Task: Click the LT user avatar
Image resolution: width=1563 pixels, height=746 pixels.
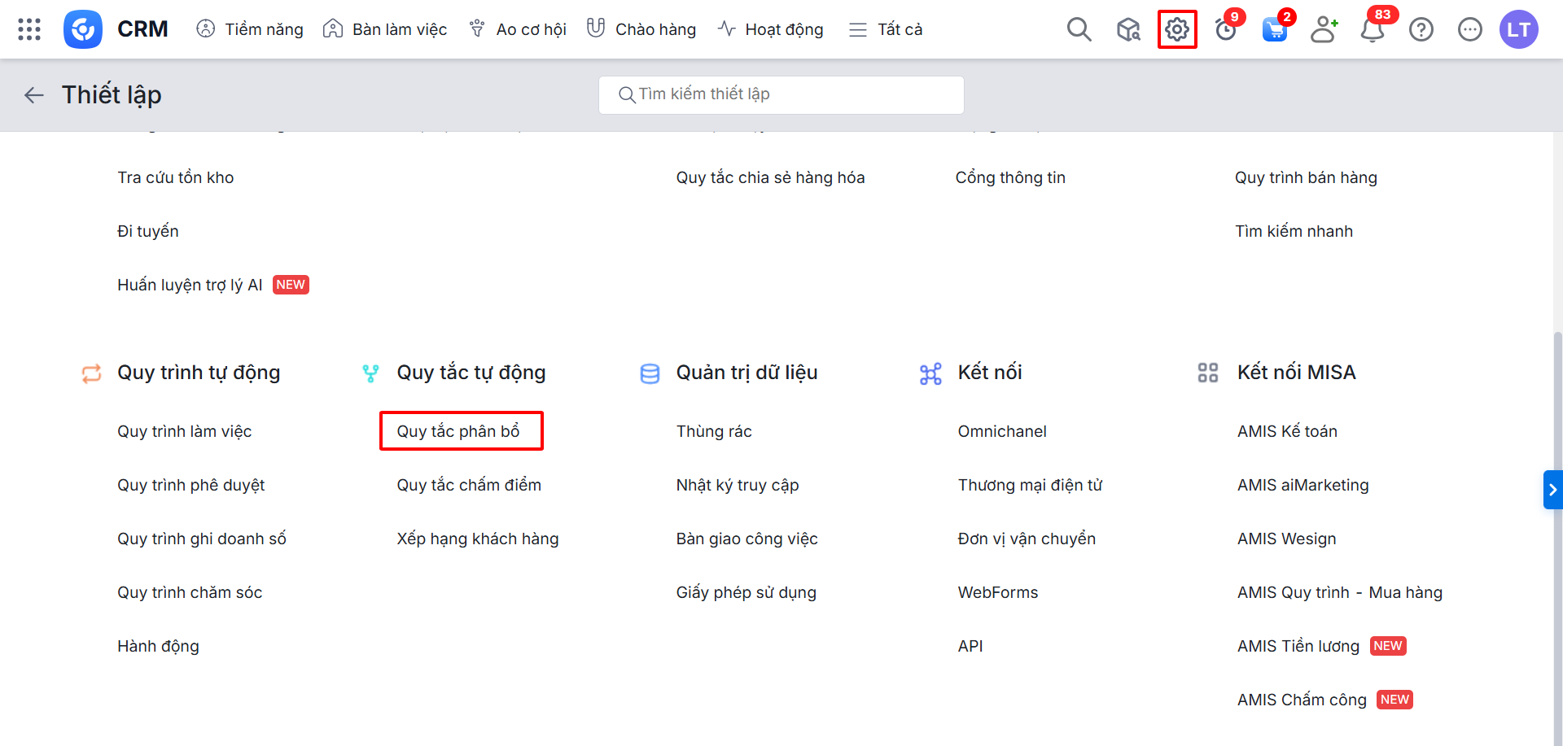Action: point(1518,29)
